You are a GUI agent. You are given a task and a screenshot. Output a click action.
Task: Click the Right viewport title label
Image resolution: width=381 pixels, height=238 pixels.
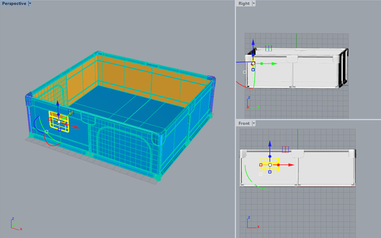244,3
